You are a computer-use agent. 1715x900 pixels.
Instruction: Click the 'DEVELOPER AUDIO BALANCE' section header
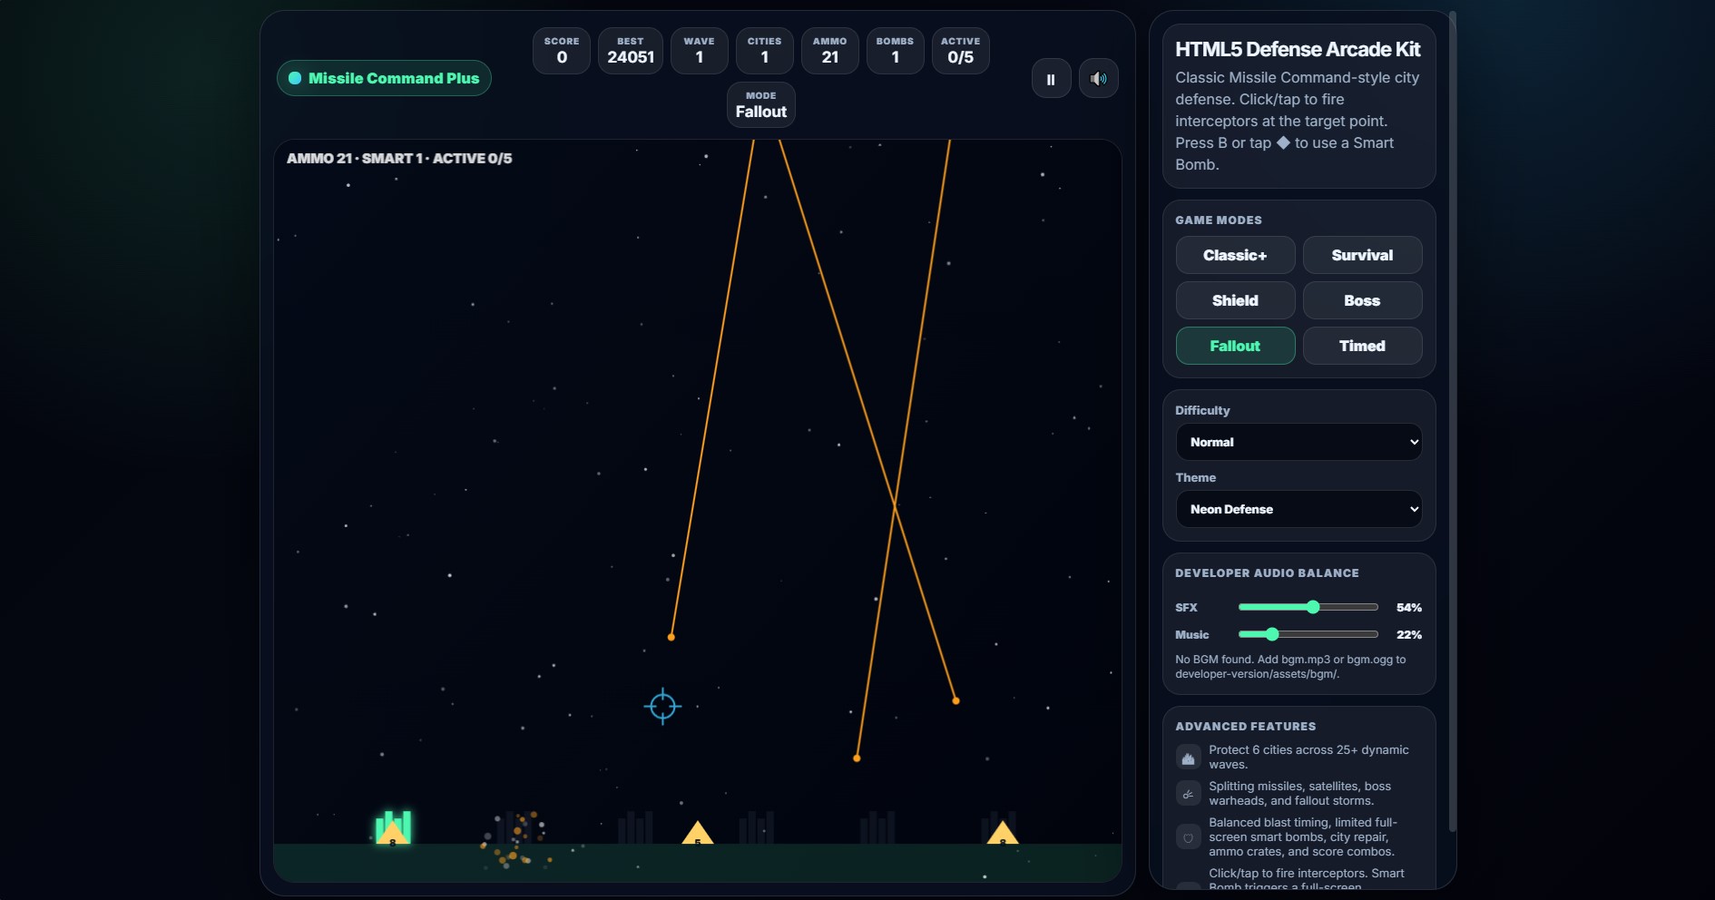pyautogui.click(x=1267, y=572)
